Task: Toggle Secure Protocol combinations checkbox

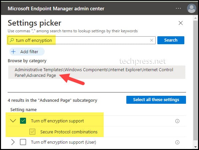Action: click(32, 132)
